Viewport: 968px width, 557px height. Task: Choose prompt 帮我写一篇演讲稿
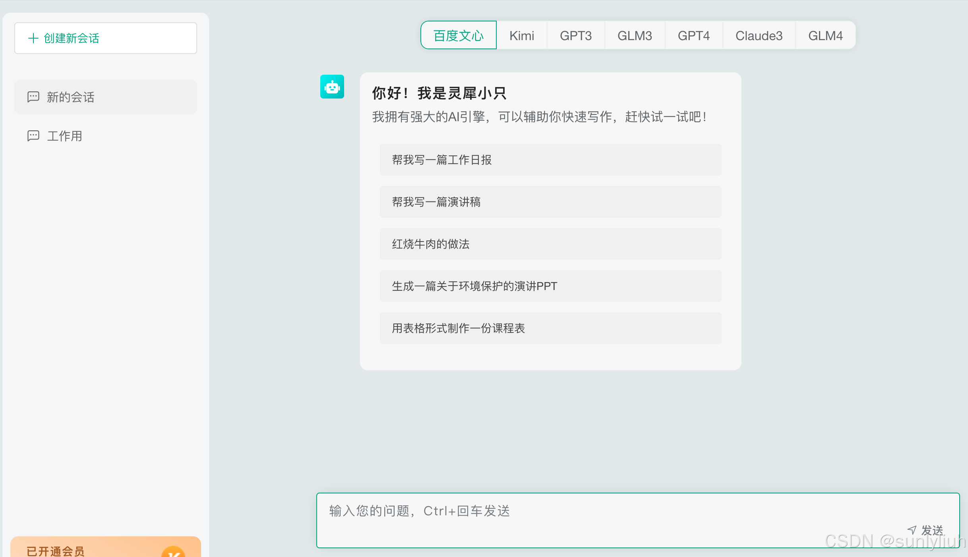point(550,202)
